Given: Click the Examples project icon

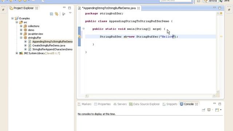Looking at the screenshot, I should [x=16, y=18].
